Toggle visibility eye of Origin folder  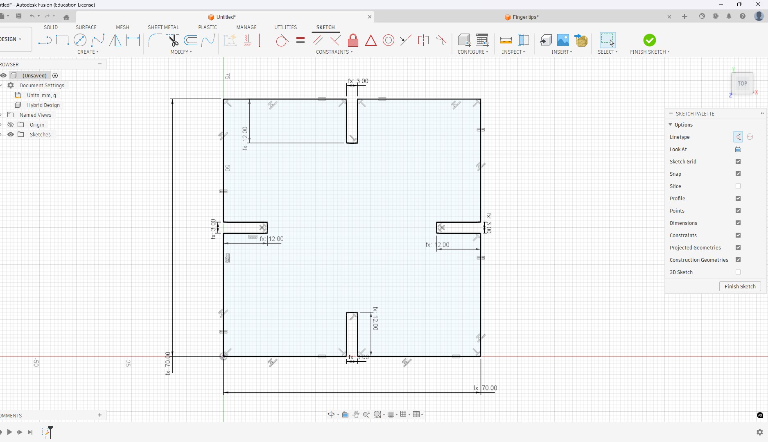pyautogui.click(x=11, y=125)
